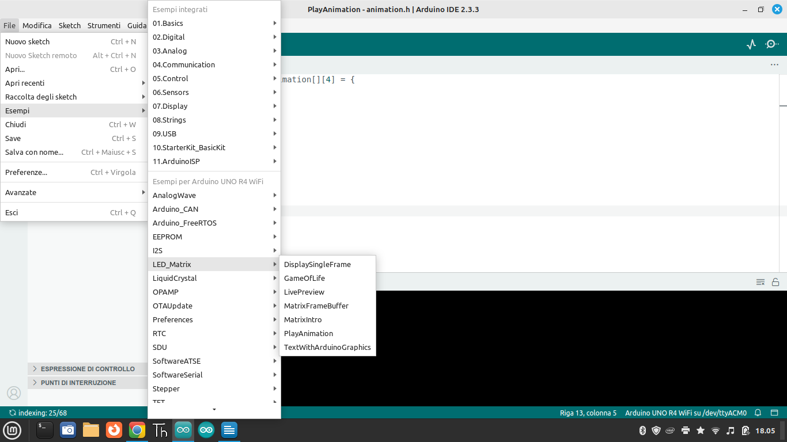Image resolution: width=787 pixels, height=442 pixels.
Task: Expand PUNTI DI INTERRUZIONE section
Action: point(88,383)
